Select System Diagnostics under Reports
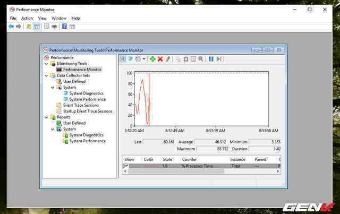This screenshot has height=214, width=340. click(86, 135)
